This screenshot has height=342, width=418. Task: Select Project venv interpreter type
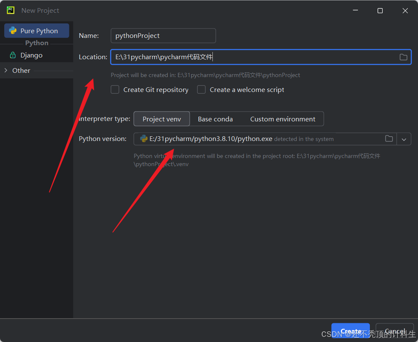pos(161,119)
